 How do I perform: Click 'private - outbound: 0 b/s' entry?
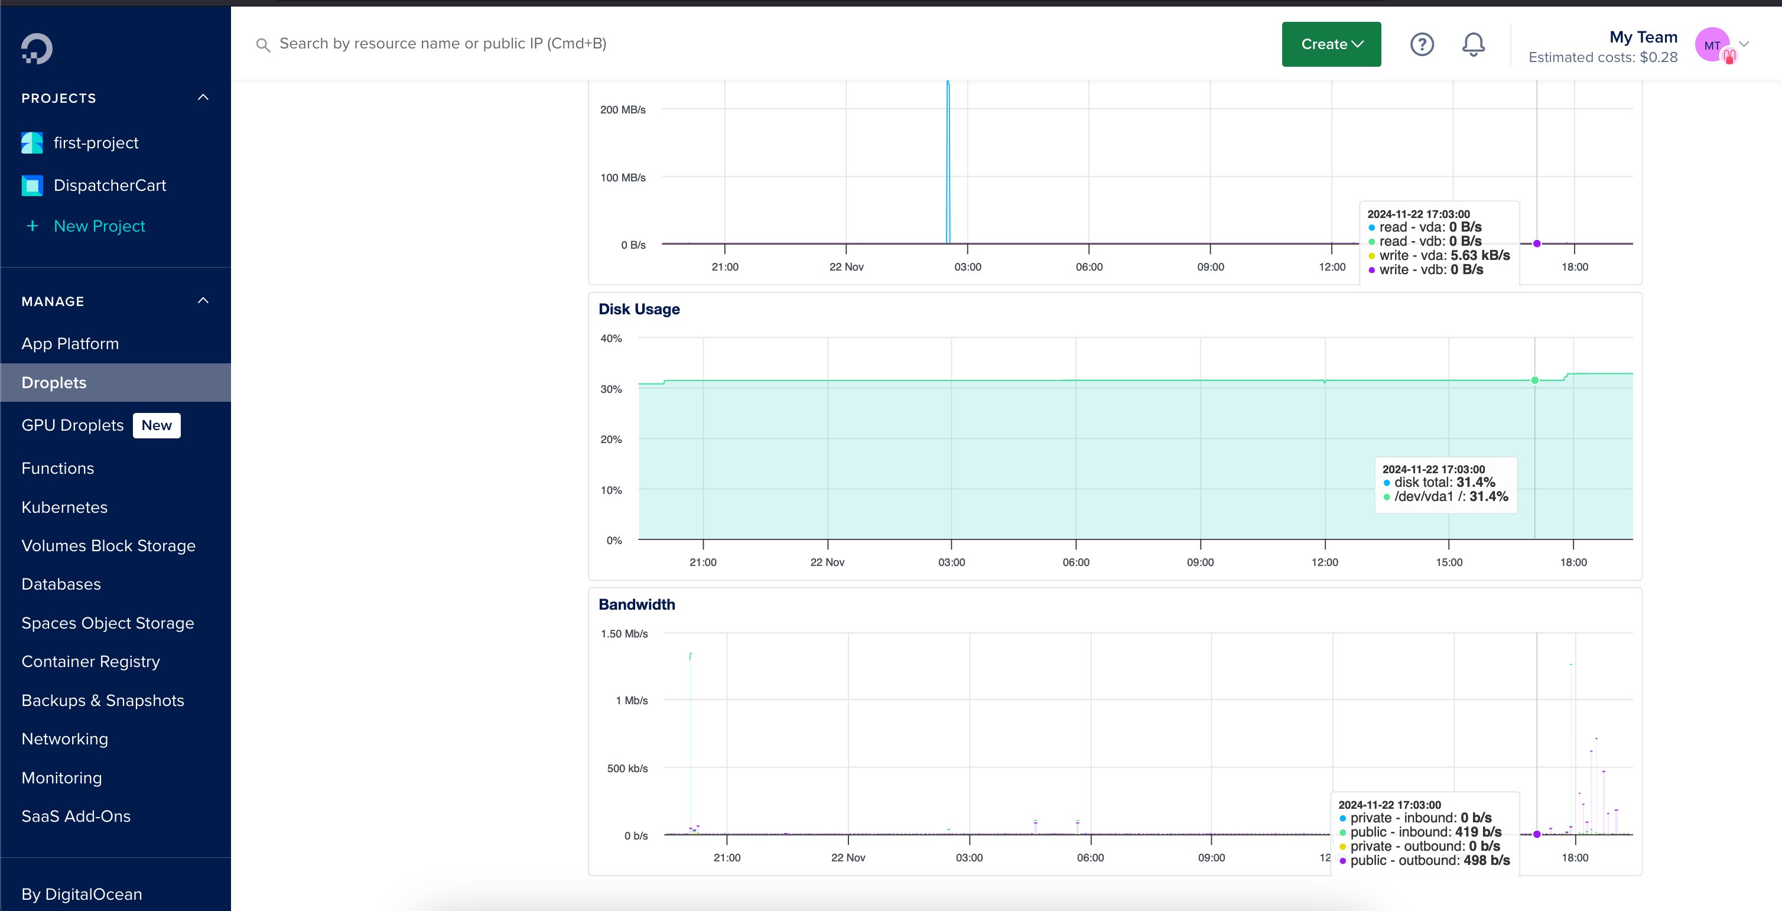click(1419, 846)
